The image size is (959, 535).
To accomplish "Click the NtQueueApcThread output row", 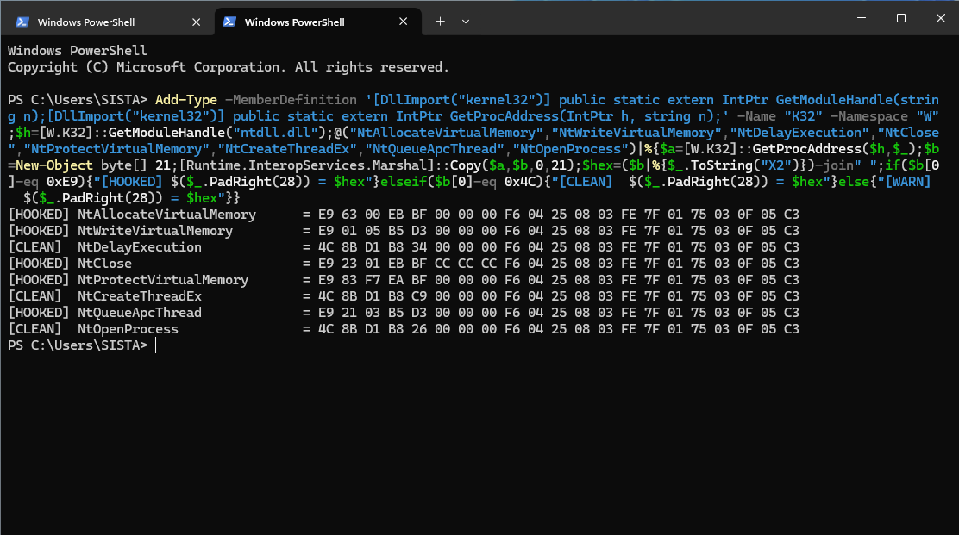I will (x=404, y=313).
